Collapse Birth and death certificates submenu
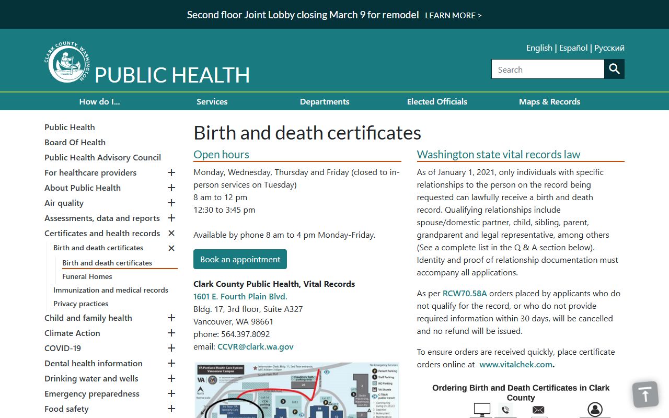 click(171, 248)
